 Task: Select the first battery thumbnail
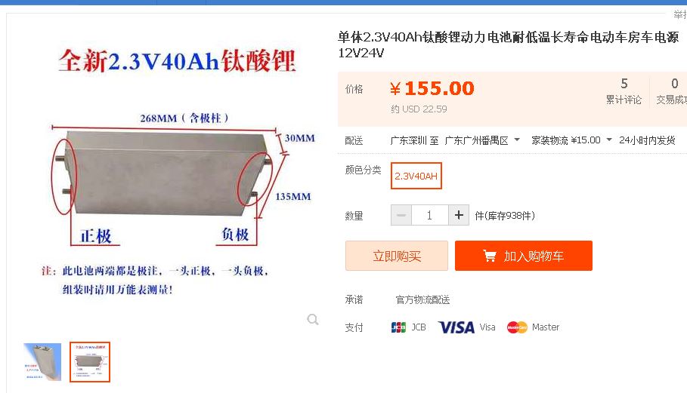42,362
